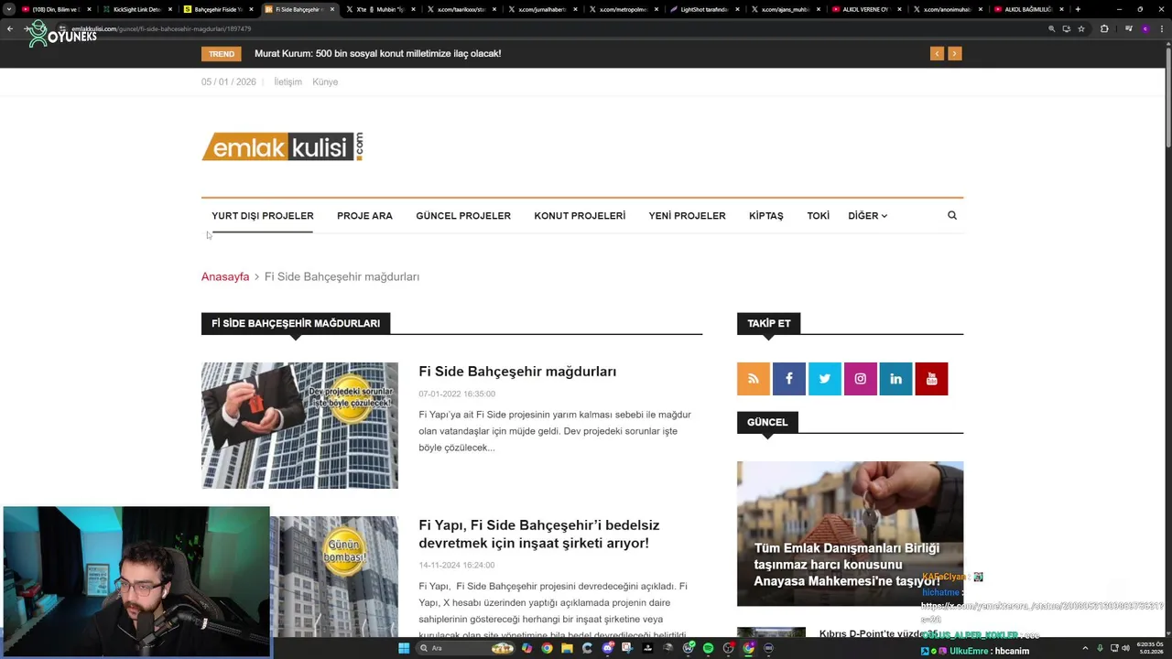Open File Explorer from the taskbar
The height and width of the screenshot is (659, 1172).
coord(567,648)
